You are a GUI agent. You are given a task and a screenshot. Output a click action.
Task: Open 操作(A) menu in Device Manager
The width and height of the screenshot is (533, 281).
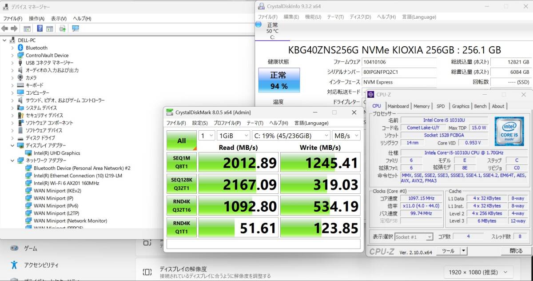pyautogui.click(x=36, y=19)
